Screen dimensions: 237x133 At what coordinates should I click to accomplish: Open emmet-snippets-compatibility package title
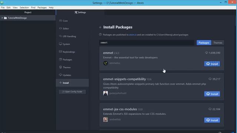point(124,79)
